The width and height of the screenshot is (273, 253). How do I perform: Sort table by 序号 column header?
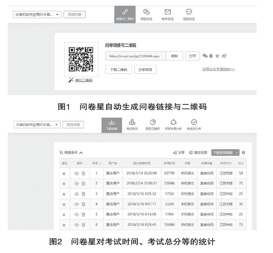pos(96,163)
